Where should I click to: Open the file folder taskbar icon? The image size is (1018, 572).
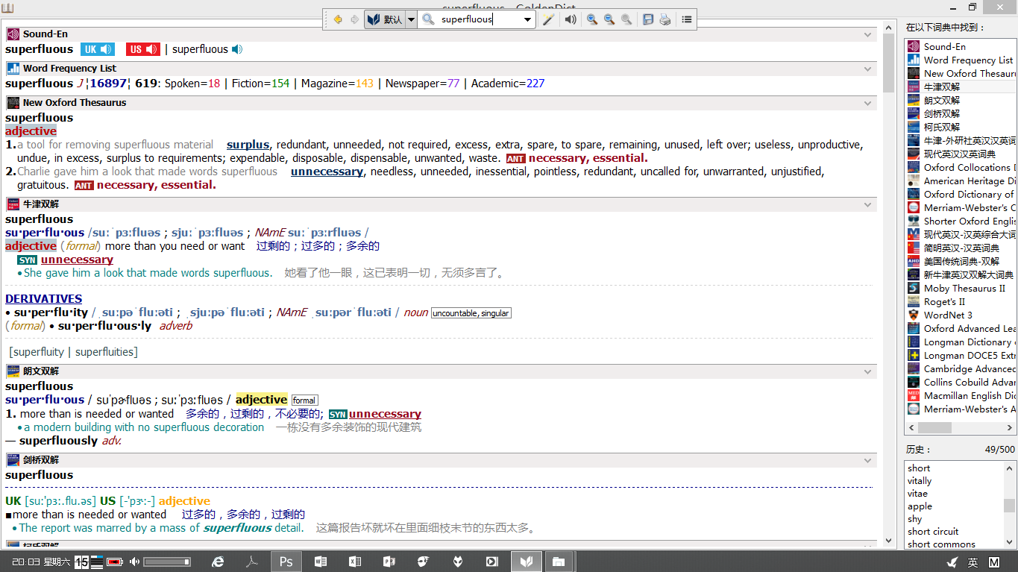558,562
